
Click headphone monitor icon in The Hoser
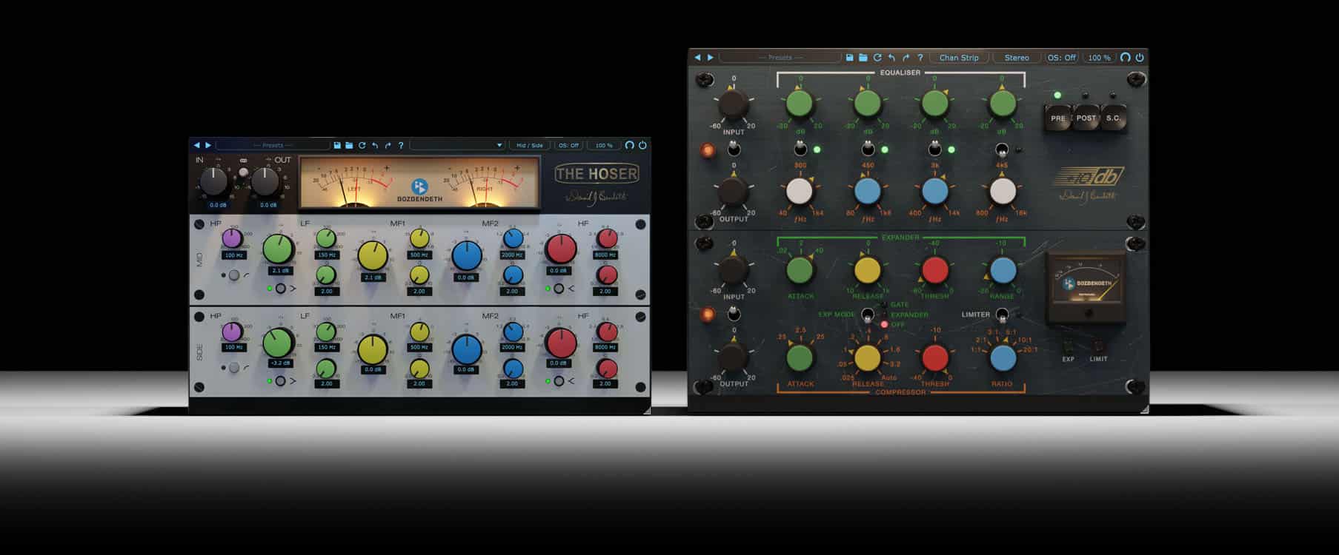(629, 146)
